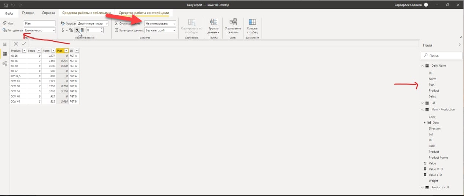464x196 pixels.
Task: Collapse the Main - Production table
Action: [x=422, y=109]
